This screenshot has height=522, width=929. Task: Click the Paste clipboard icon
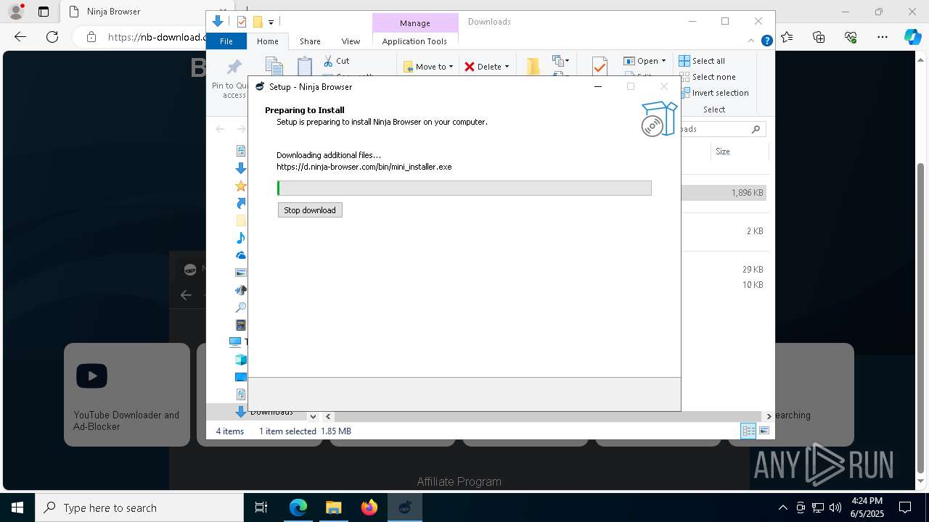[305, 66]
